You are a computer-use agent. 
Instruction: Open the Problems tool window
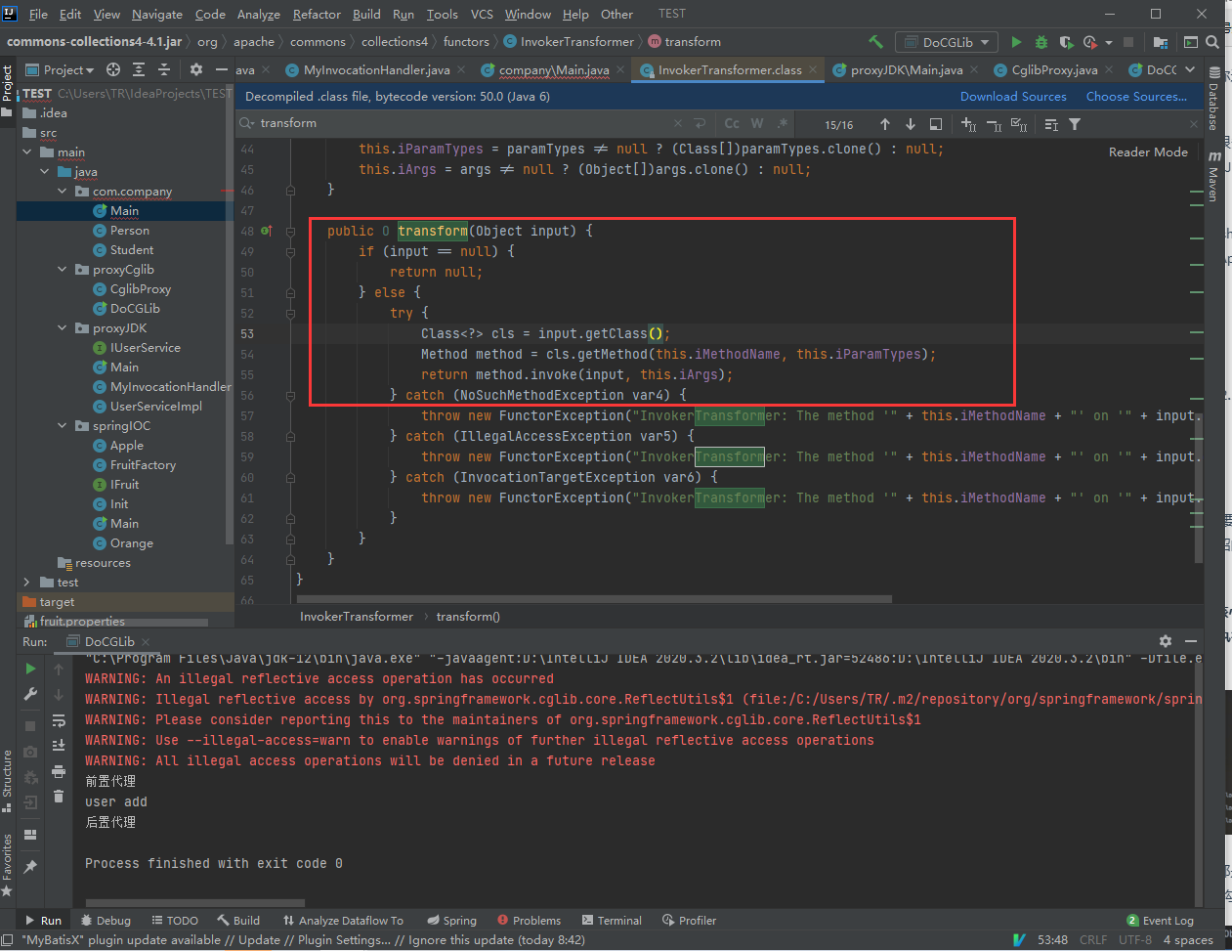click(529, 921)
